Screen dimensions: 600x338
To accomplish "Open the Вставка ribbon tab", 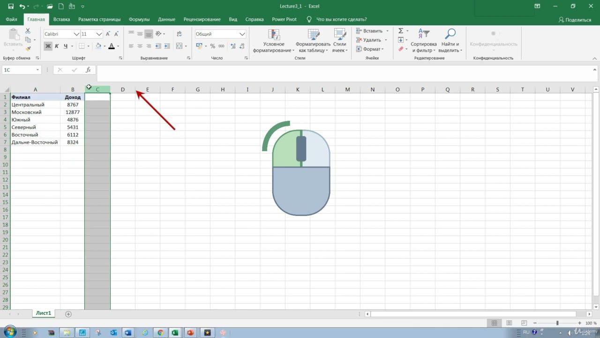I will (61, 19).
